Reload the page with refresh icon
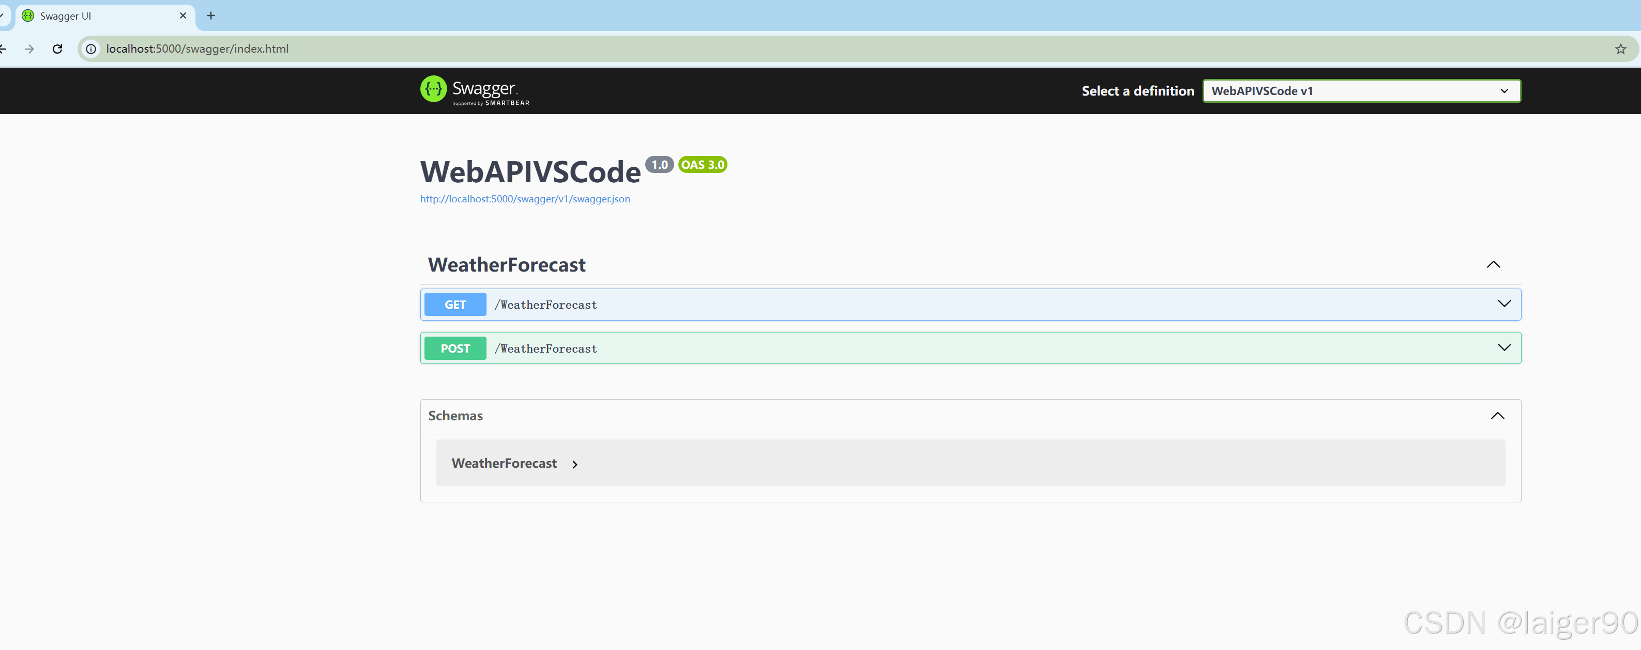This screenshot has width=1641, height=650. click(x=57, y=49)
